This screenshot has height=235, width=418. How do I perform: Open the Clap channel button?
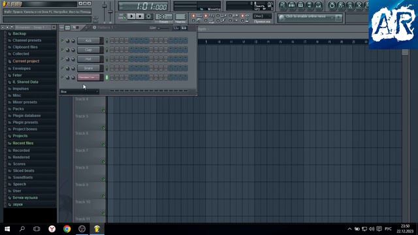(89, 50)
